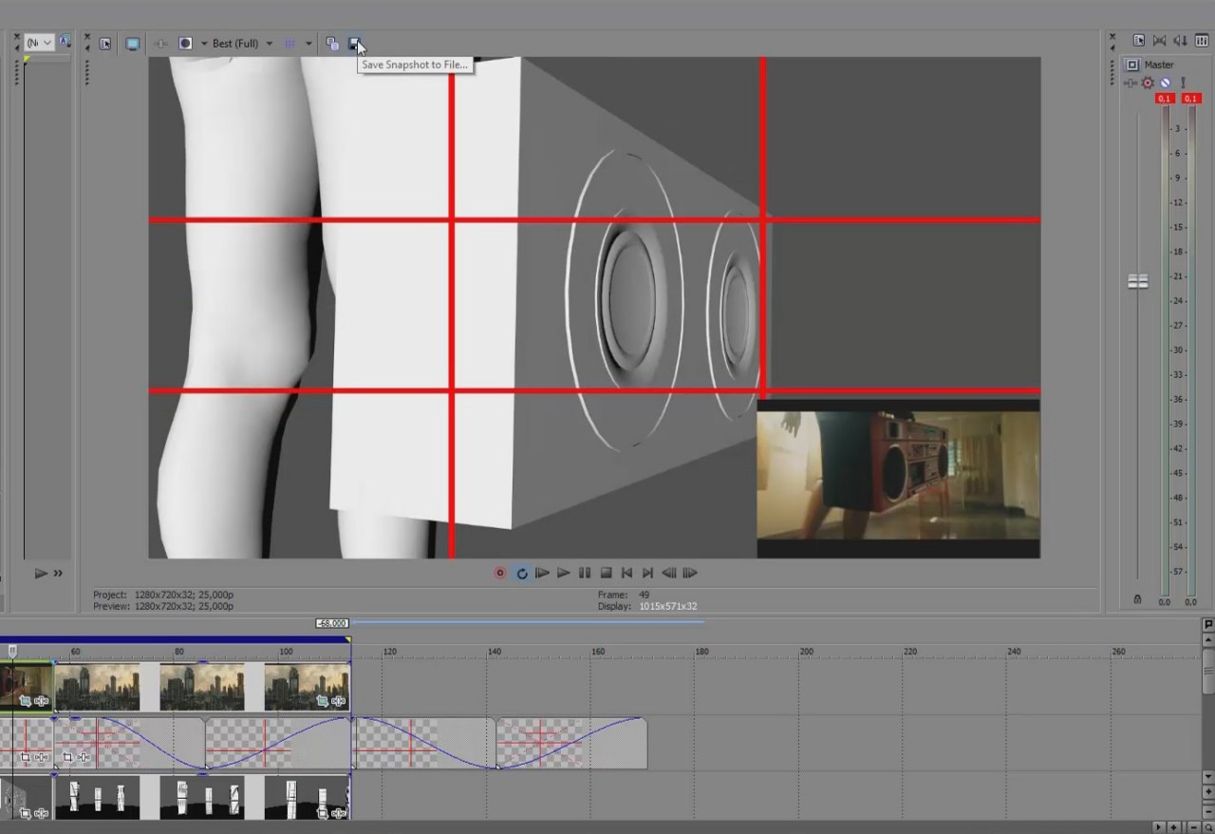
Task: Solo the Master bus
Action: (x=1183, y=83)
